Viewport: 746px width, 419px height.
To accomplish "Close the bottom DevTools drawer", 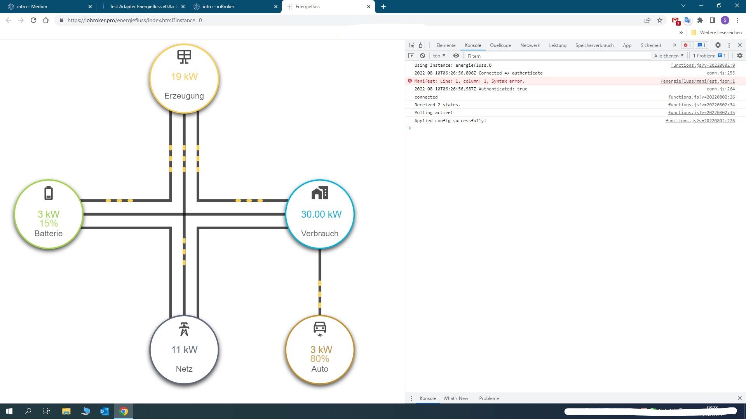I will 739,398.
